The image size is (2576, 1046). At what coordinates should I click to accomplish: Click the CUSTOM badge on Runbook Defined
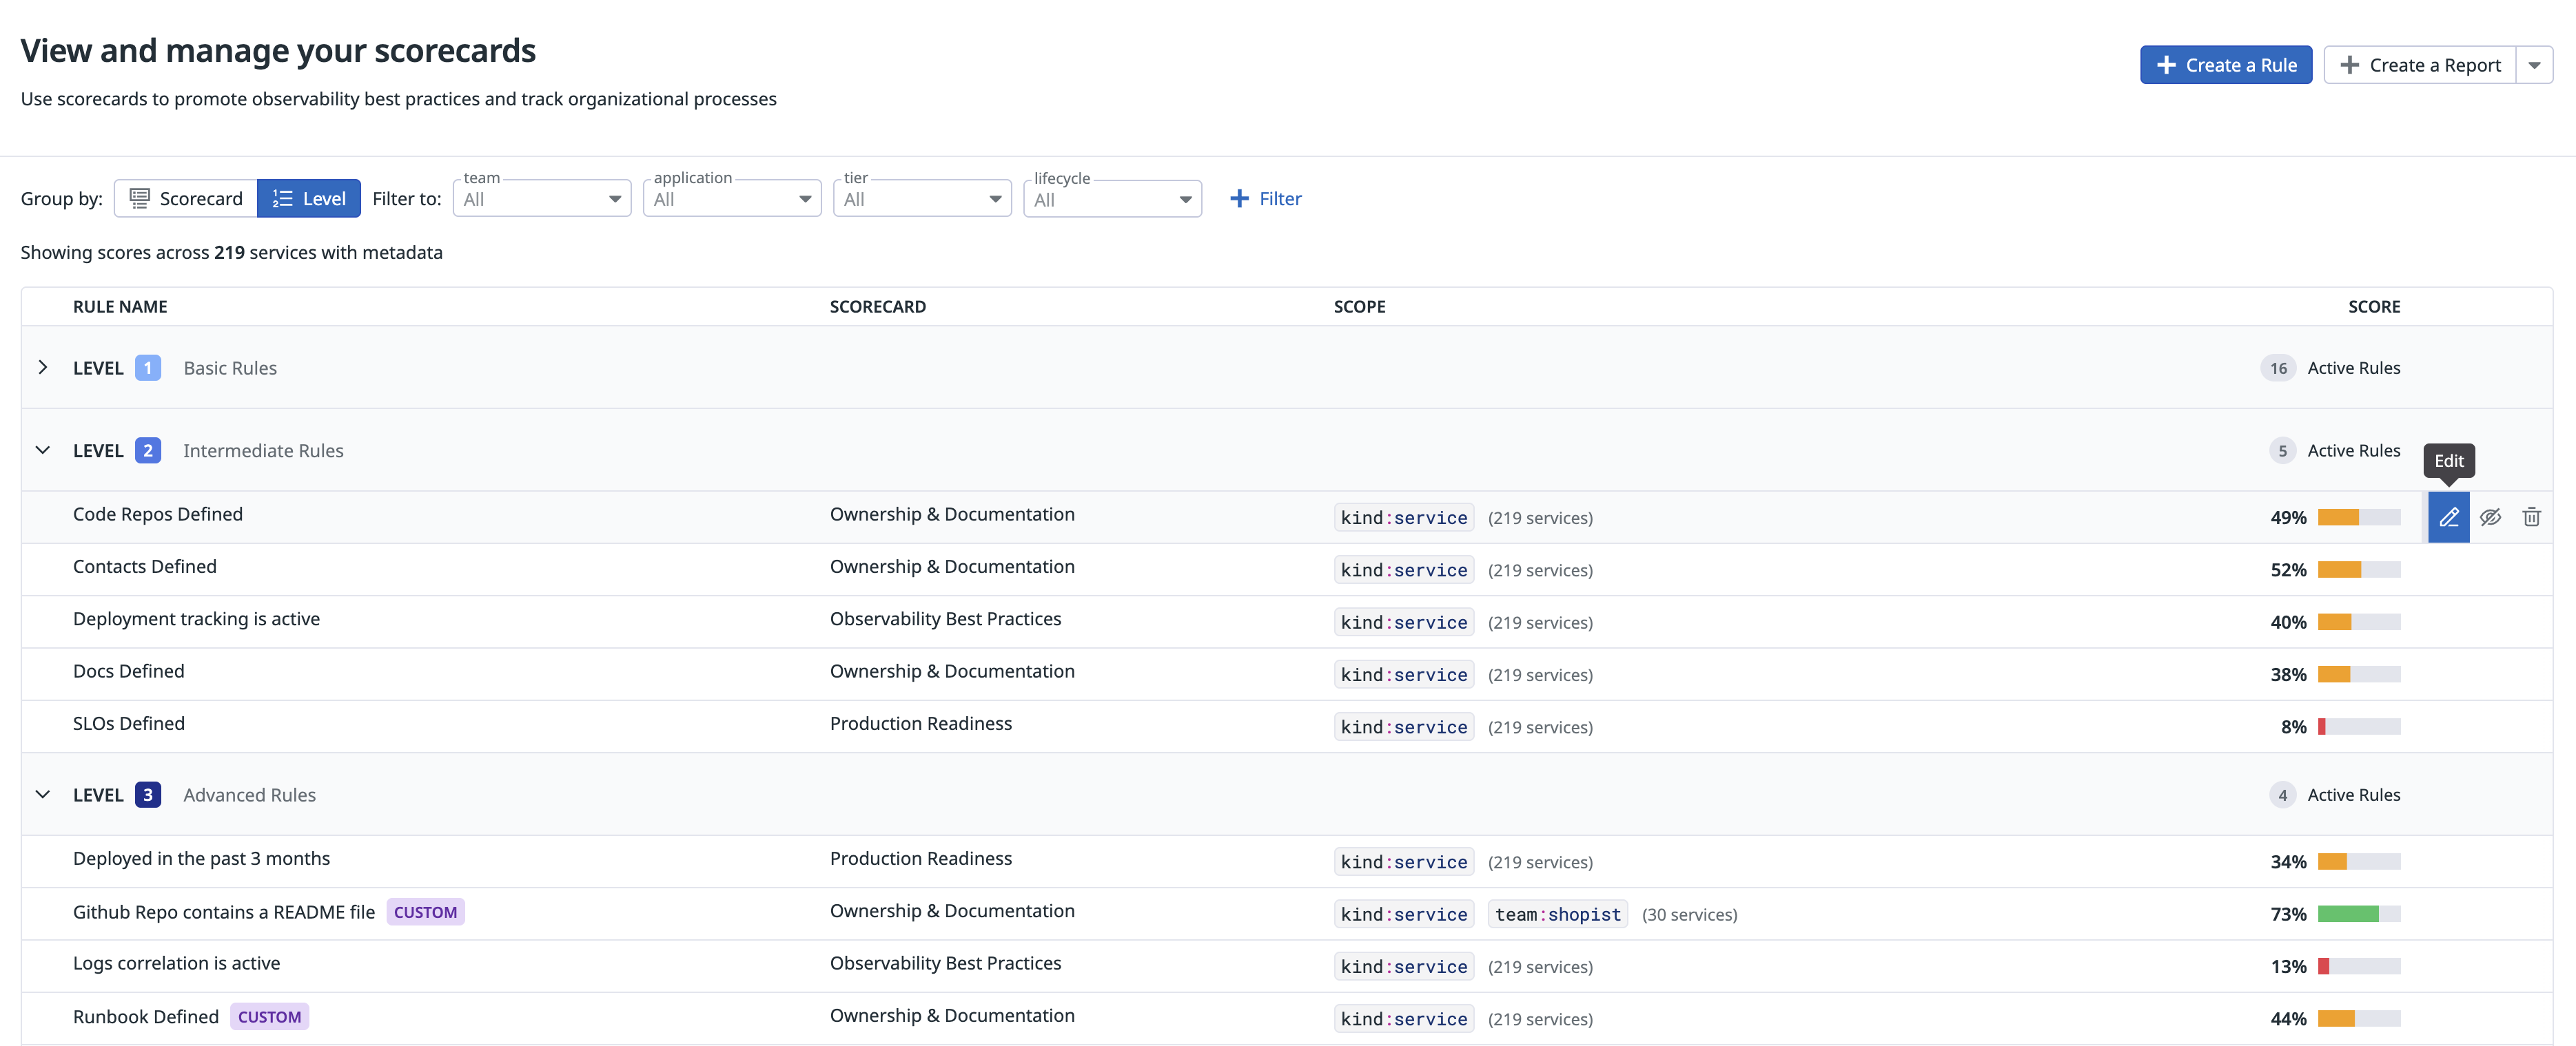[x=269, y=1017]
